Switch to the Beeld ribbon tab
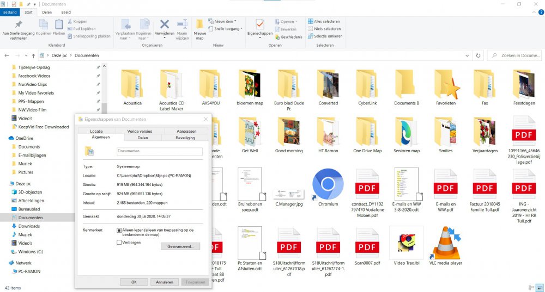The width and height of the screenshot is (545, 292). tap(65, 11)
